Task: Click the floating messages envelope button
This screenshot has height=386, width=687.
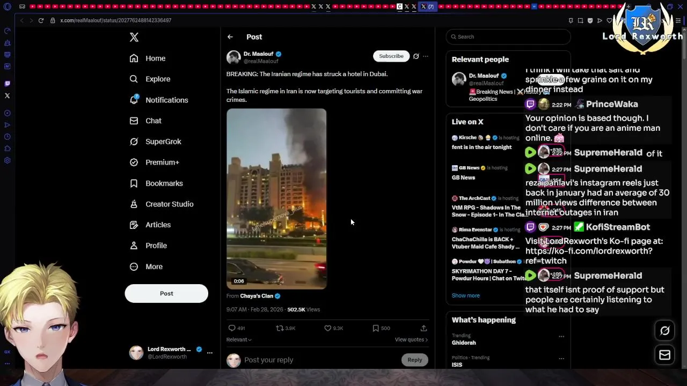Action: (x=665, y=355)
